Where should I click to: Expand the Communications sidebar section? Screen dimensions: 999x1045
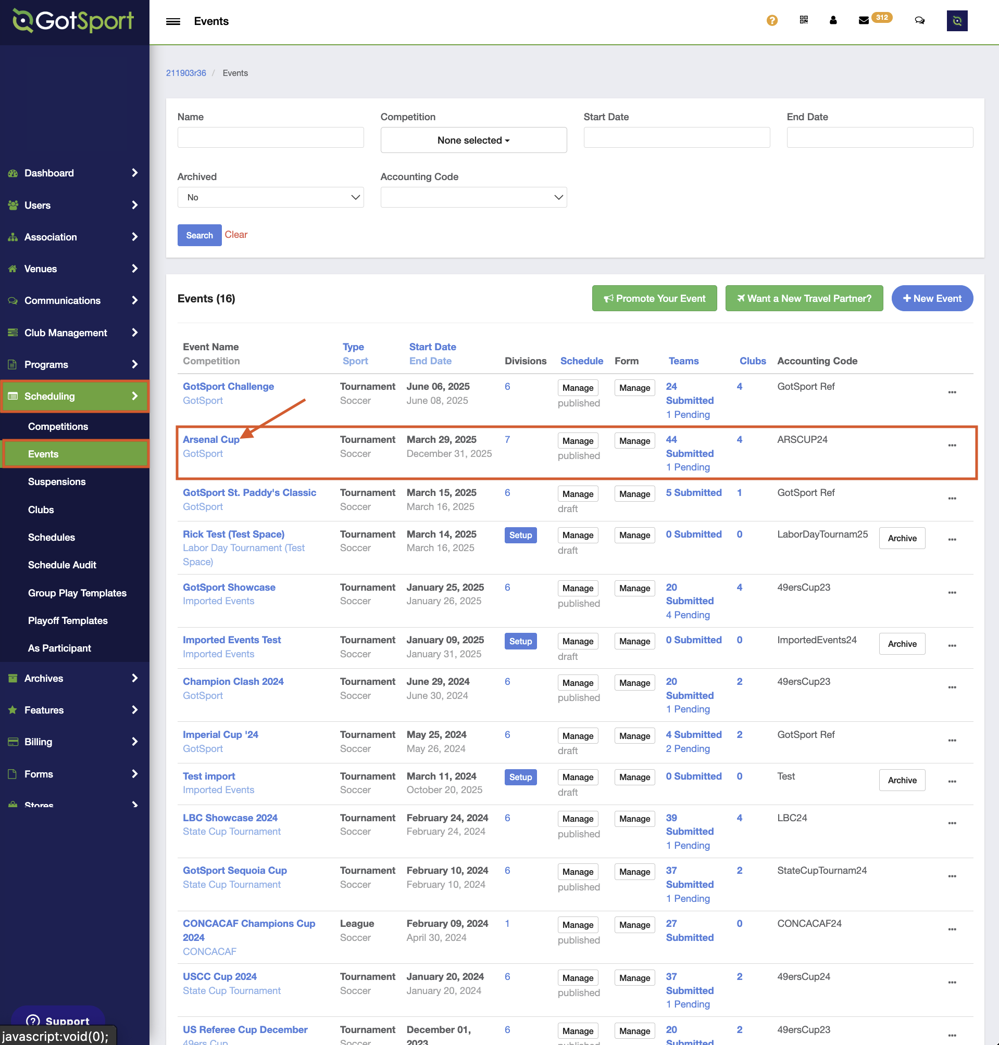tap(74, 301)
